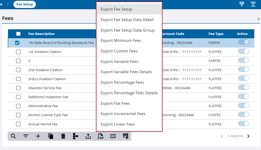
Task: Click the copy/duplicate fee icon
Action: pyautogui.click(x=51, y=136)
